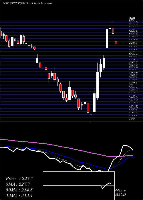Click the <<Live MACD label
Viewport: 143px width, 200px height.
coord(120,193)
